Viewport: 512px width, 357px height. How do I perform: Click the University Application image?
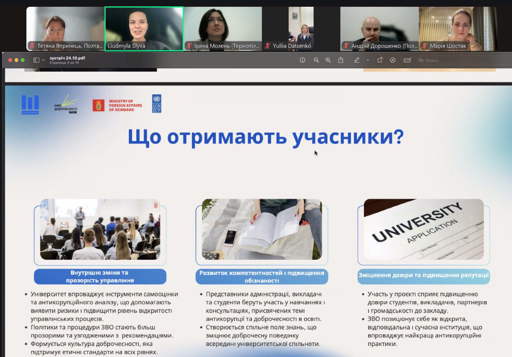click(x=424, y=229)
